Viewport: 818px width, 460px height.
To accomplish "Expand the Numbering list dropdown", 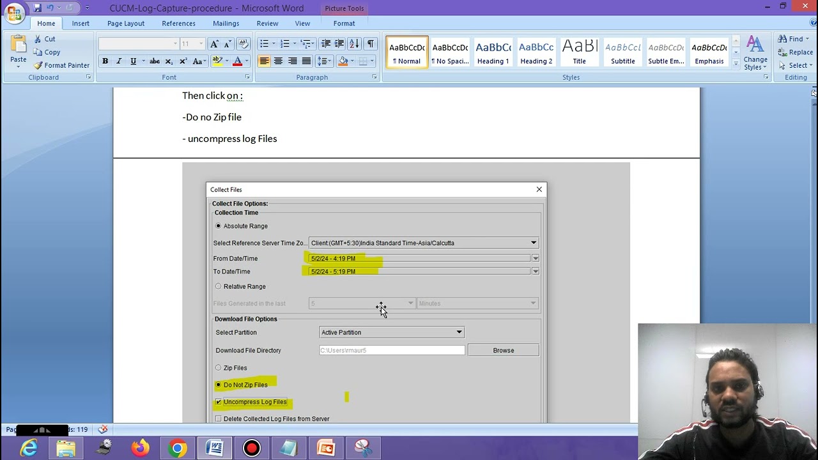I will click(295, 43).
